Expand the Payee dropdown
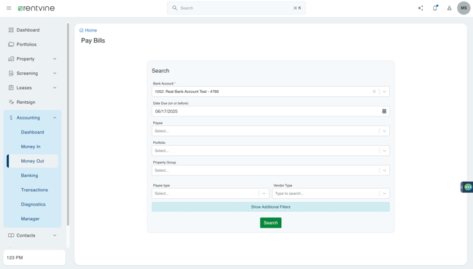This screenshot has width=473, height=269. coord(270,131)
